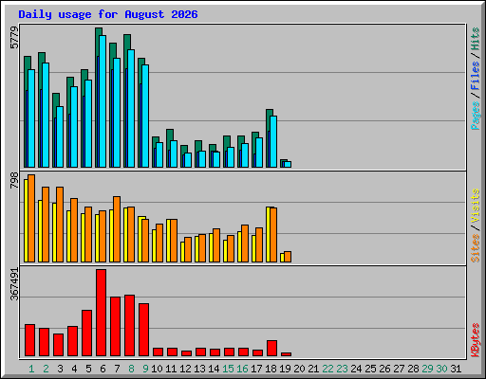Screen dimensions: 486x379
Task: Click day 11 on the x-axis
Action: click(x=171, y=369)
